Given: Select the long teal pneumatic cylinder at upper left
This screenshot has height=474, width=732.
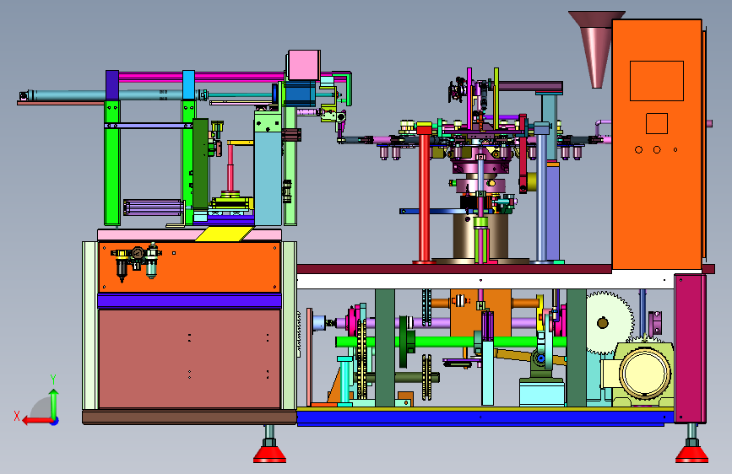Looking at the screenshot, I should pyautogui.click(x=112, y=94).
